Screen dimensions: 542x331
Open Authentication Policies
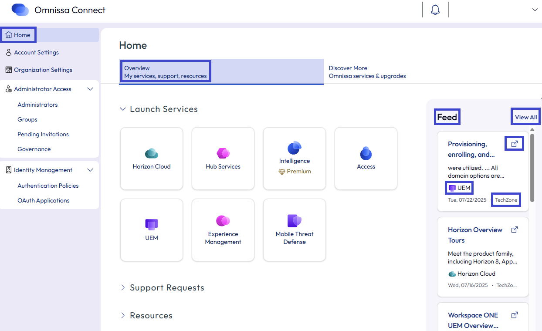[x=48, y=186]
